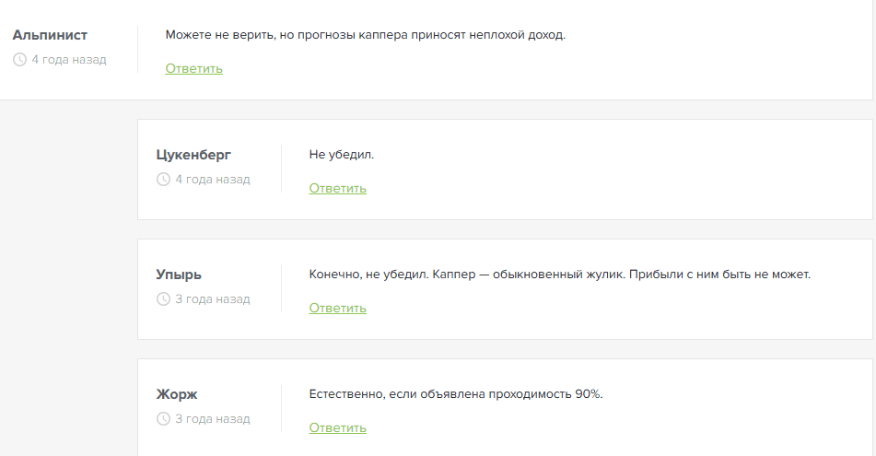Click Альпинист's '4 года назад' timestamp
The image size is (876, 456).
click(69, 60)
